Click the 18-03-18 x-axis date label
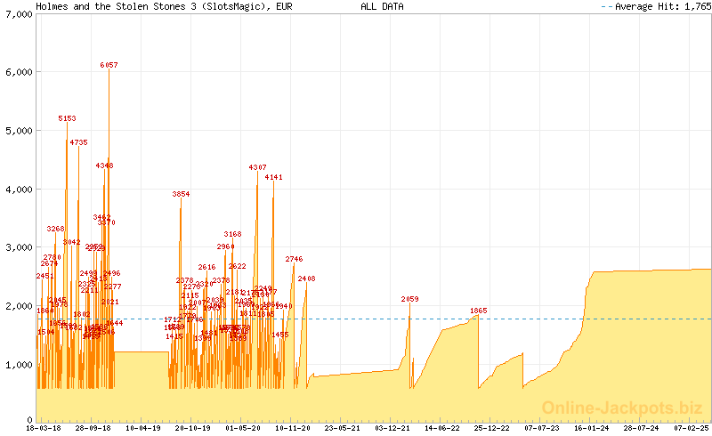The height and width of the screenshot is (436, 712). pos(44,428)
